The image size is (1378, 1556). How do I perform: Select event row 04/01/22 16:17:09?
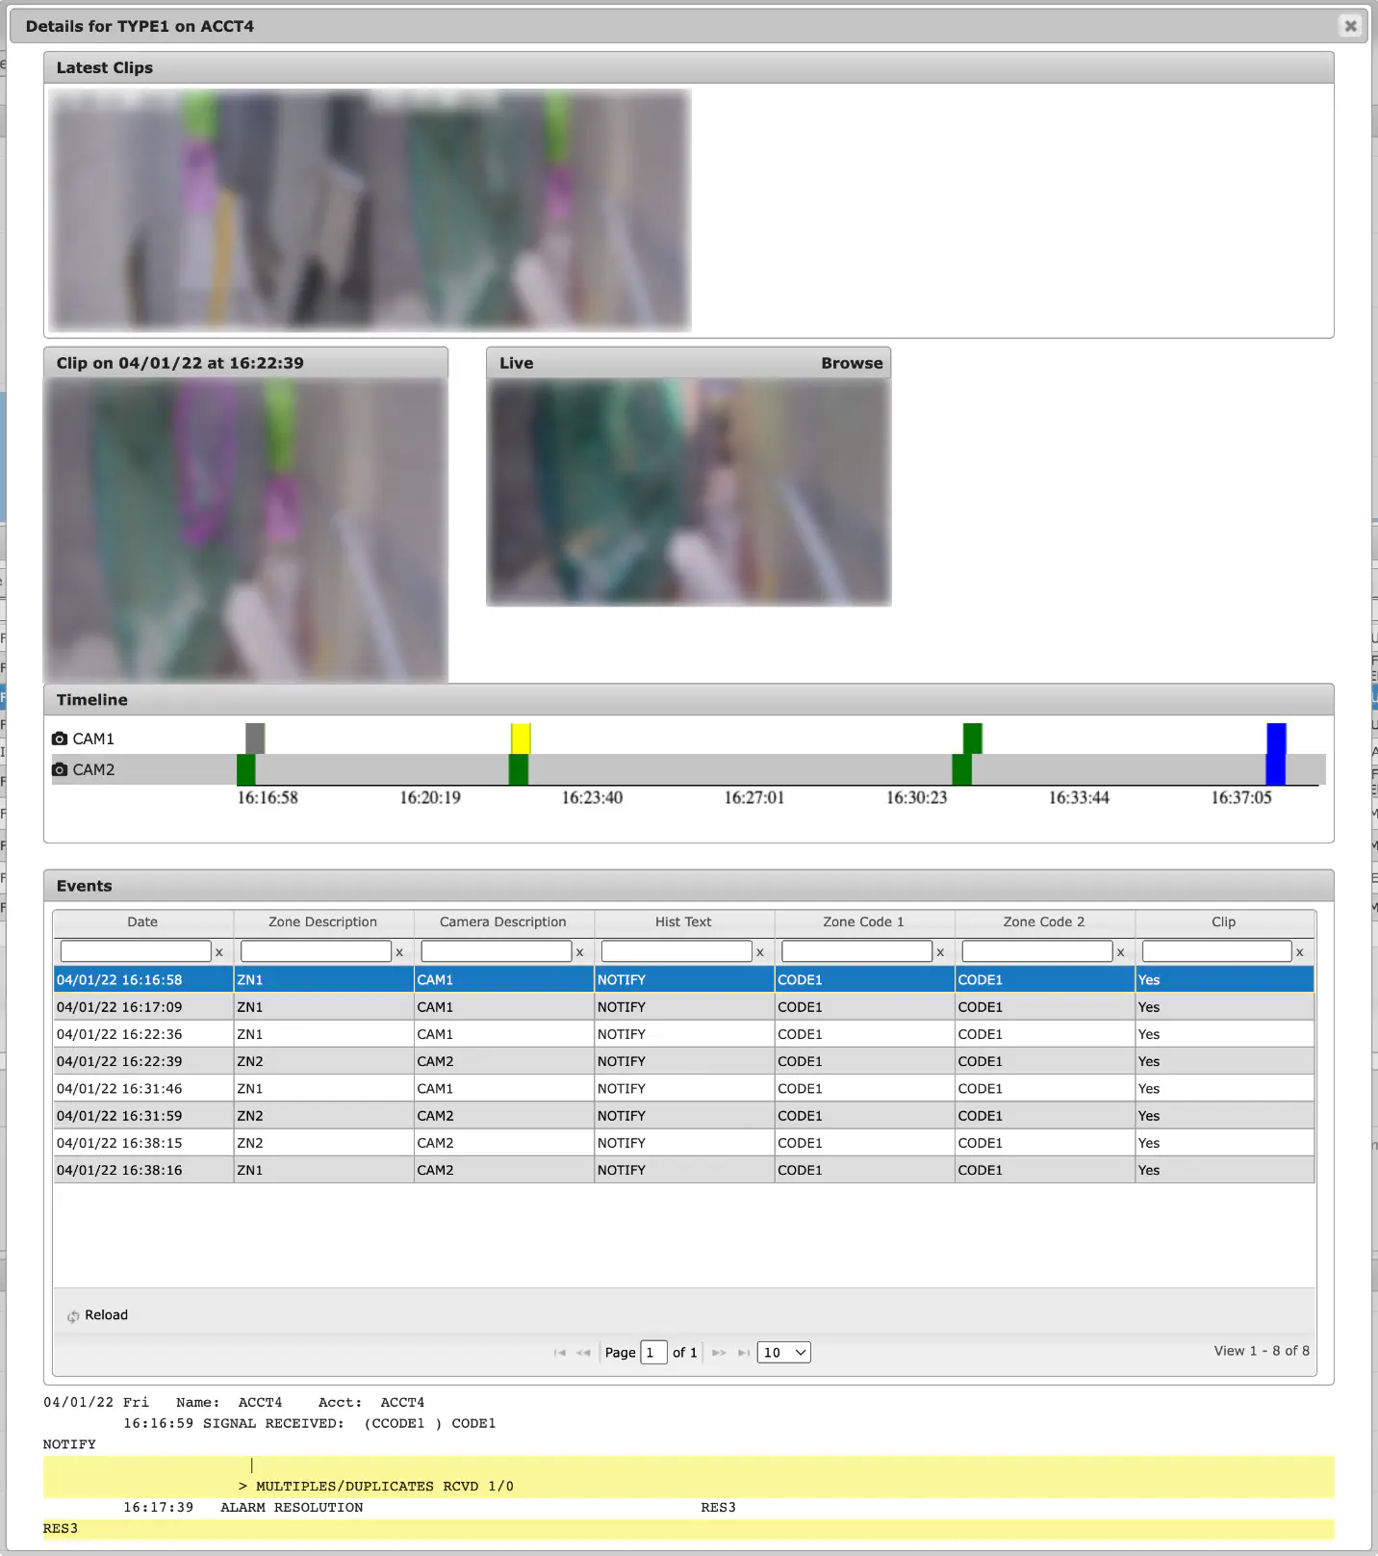[683, 1007]
